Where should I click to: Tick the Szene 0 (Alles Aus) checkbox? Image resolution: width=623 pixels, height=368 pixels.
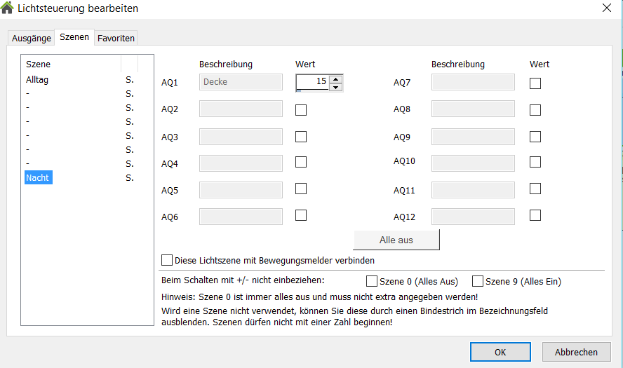[x=372, y=281]
